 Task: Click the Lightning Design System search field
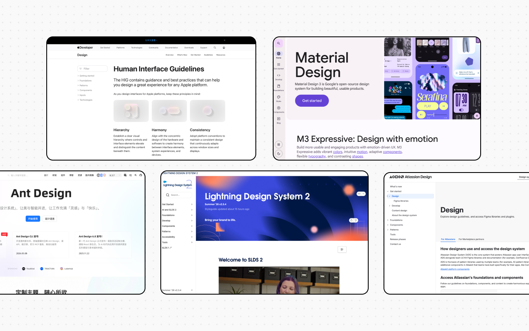(177, 195)
